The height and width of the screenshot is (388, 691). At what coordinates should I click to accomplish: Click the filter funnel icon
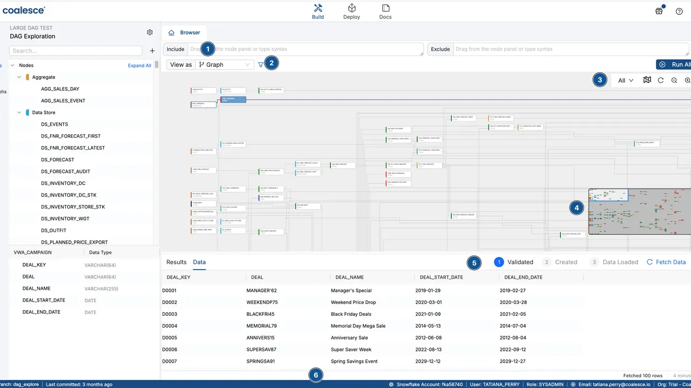pos(261,65)
